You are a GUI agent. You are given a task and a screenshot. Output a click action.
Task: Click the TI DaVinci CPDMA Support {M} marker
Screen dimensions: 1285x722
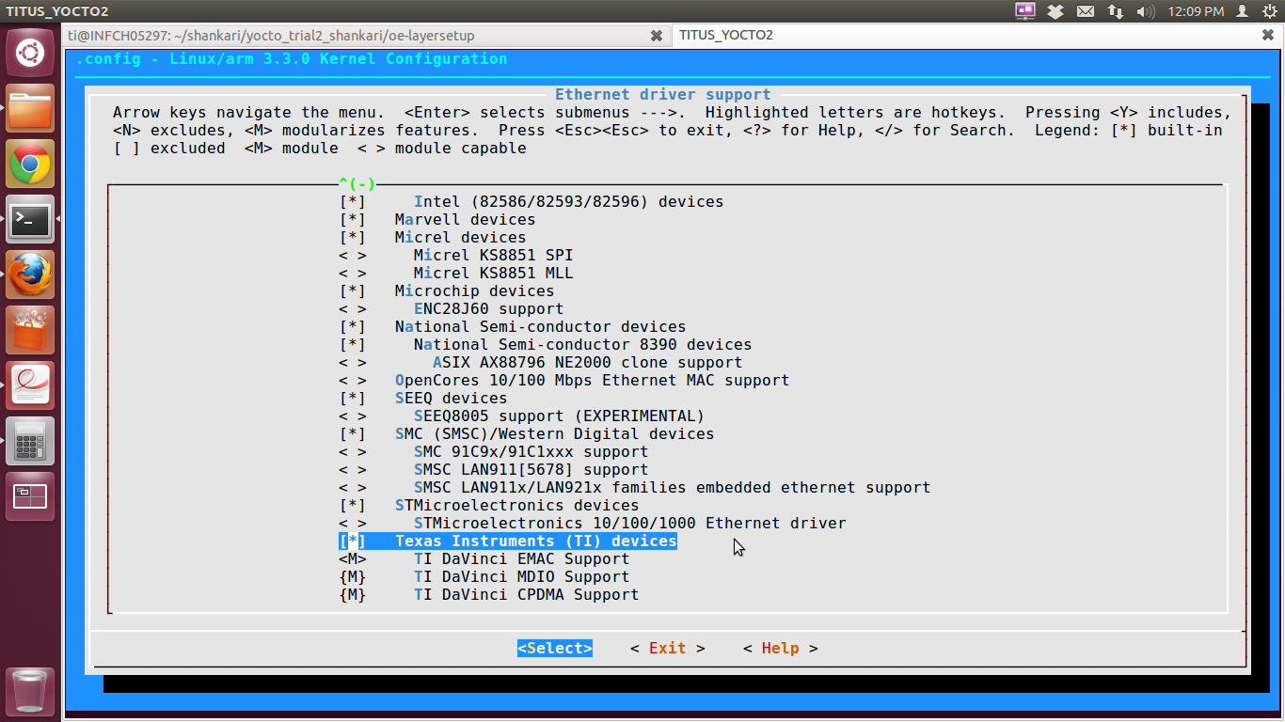353,594
